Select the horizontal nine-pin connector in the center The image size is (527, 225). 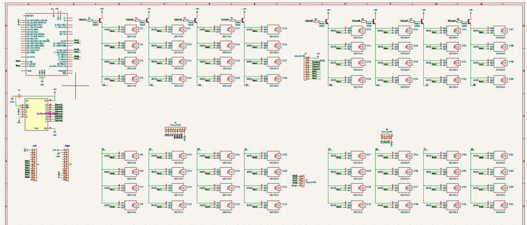(x=176, y=129)
